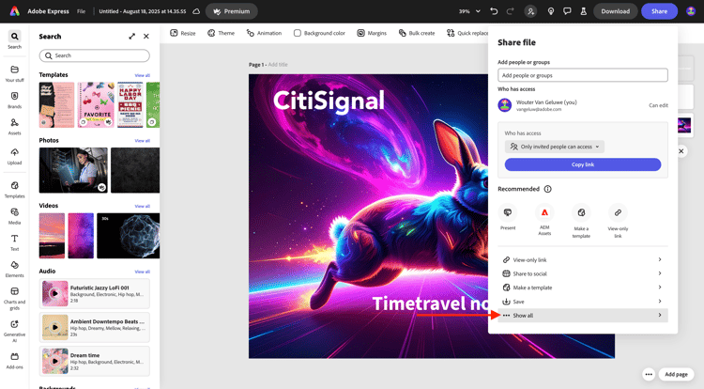Open the zoom level dropdown
The image size is (704, 389).
[x=469, y=11]
